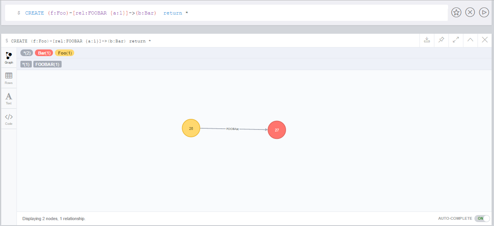The image size is (494, 226).
Task: Clear the editor with the X icon
Action: [470, 12]
